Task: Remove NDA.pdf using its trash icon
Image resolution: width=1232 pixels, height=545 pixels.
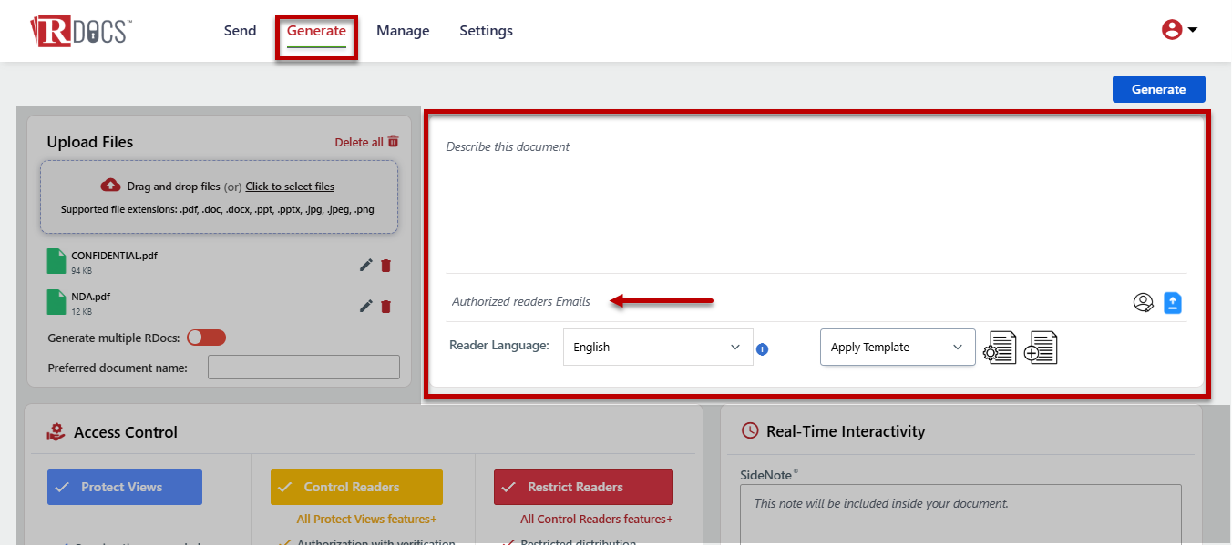Action: click(385, 307)
